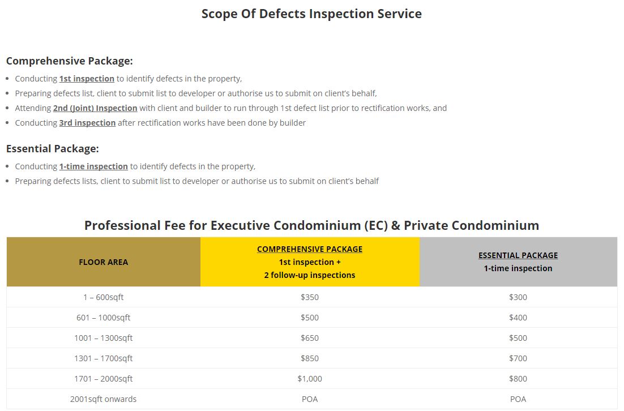
Task: Click the '2001sqft onwards' row label
Action: coord(104,399)
